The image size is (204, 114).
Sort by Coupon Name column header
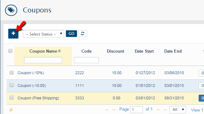[x=43, y=51]
